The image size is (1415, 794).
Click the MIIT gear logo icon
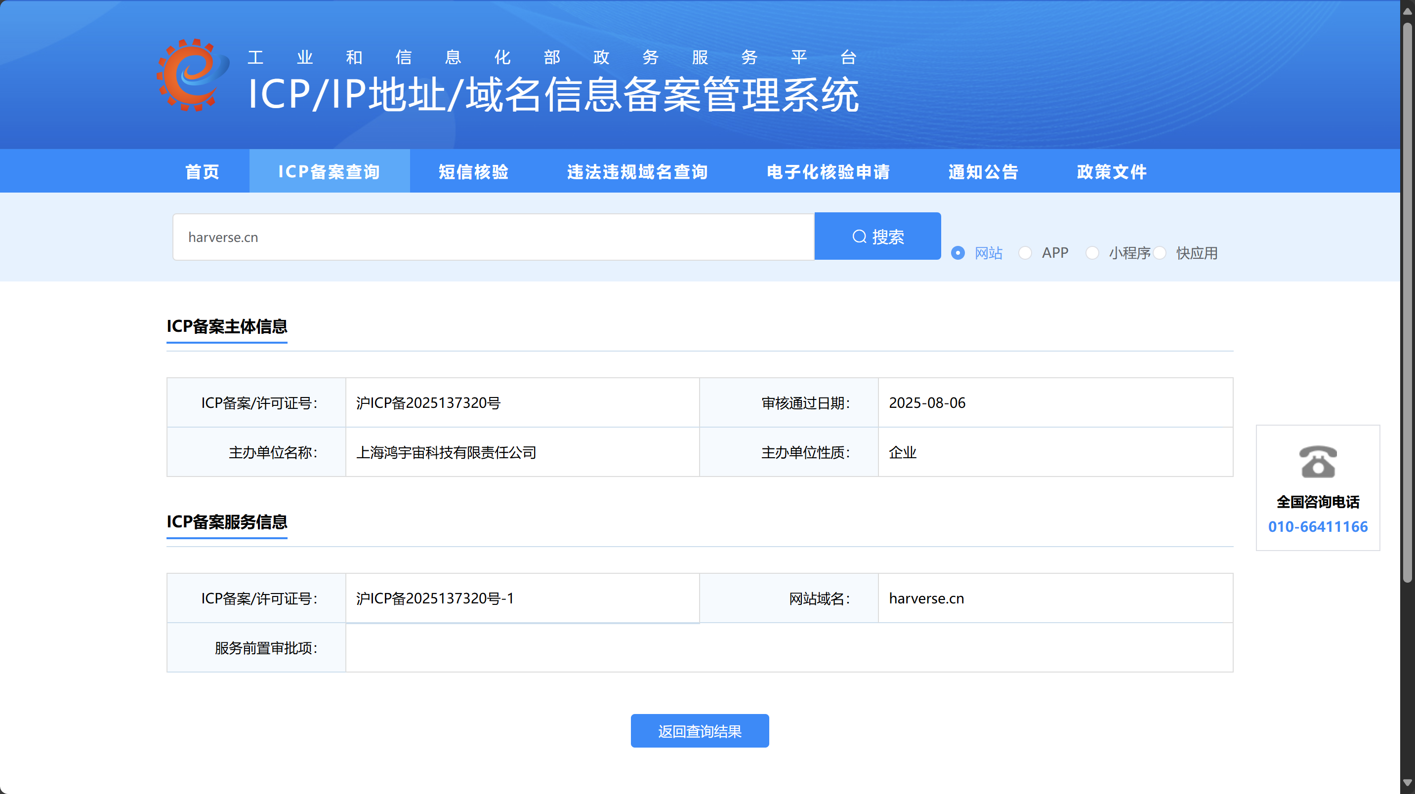tap(192, 75)
